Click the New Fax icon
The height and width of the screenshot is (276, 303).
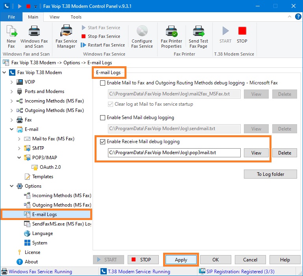coord(11,37)
